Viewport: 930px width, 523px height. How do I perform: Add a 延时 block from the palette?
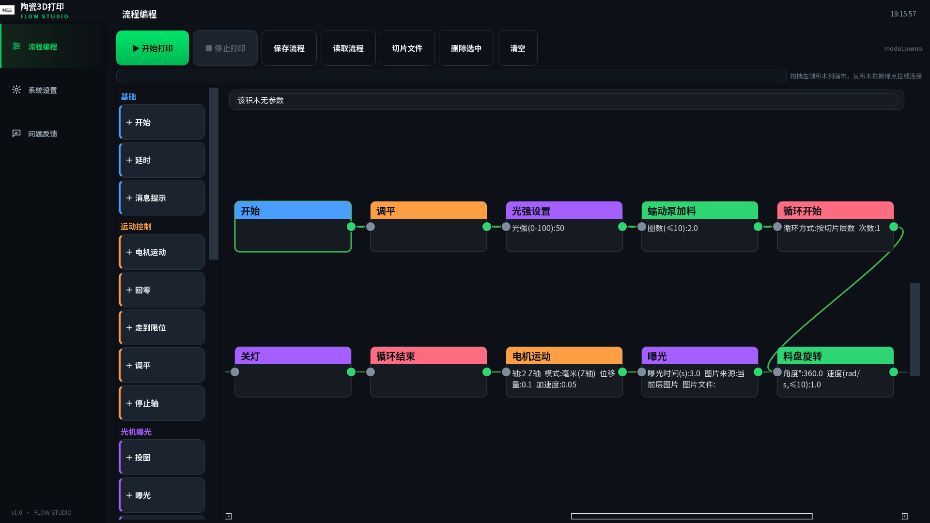(x=162, y=160)
